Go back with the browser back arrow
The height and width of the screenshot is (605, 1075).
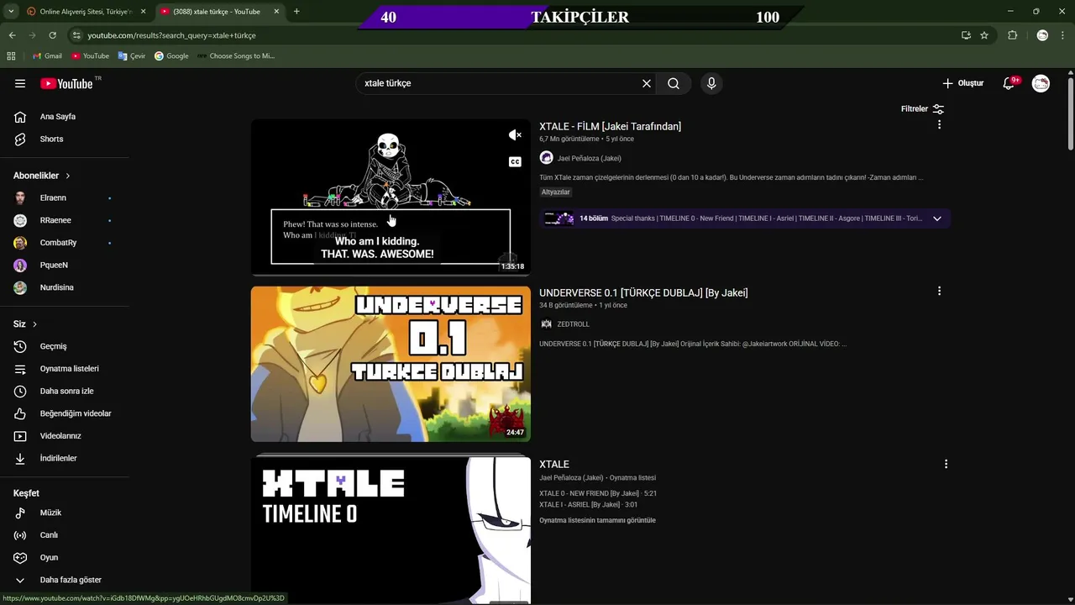click(x=12, y=35)
